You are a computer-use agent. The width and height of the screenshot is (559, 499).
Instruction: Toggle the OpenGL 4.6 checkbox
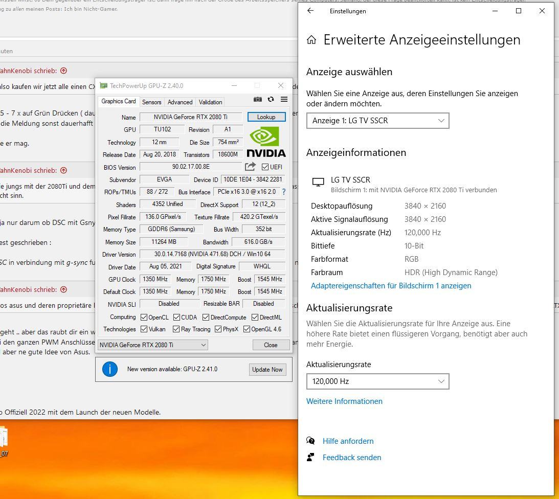pos(247,329)
